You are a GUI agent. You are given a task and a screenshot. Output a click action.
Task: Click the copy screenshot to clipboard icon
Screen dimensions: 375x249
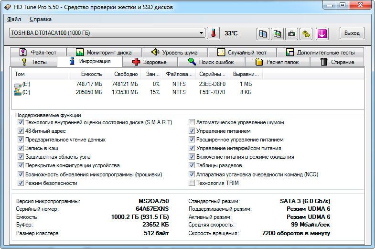pos(278,33)
